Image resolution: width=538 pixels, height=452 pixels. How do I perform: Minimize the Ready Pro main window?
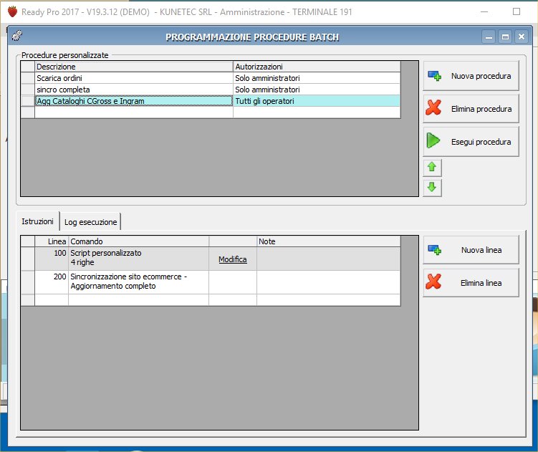click(x=484, y=11)
